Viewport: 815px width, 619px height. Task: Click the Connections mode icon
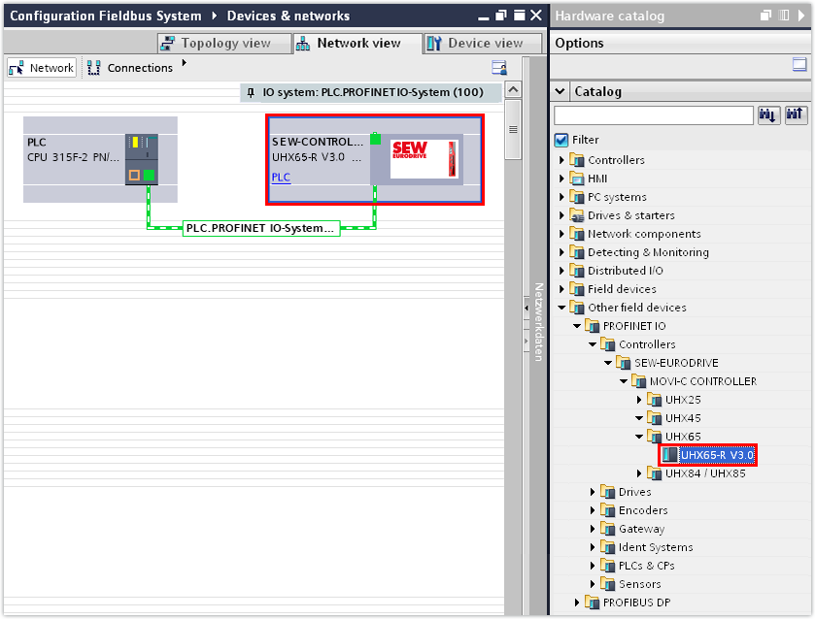tap(94, 68)
